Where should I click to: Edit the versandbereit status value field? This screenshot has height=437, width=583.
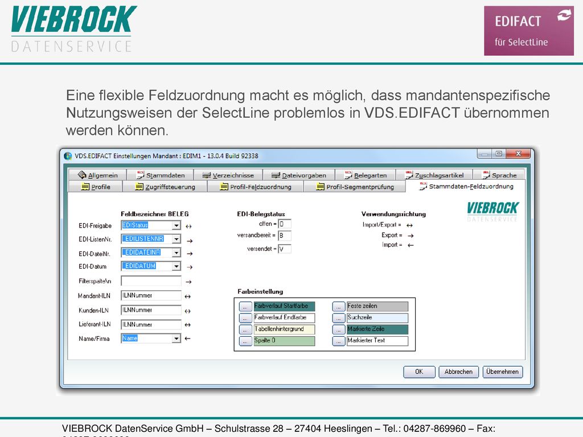click(285, 236)
